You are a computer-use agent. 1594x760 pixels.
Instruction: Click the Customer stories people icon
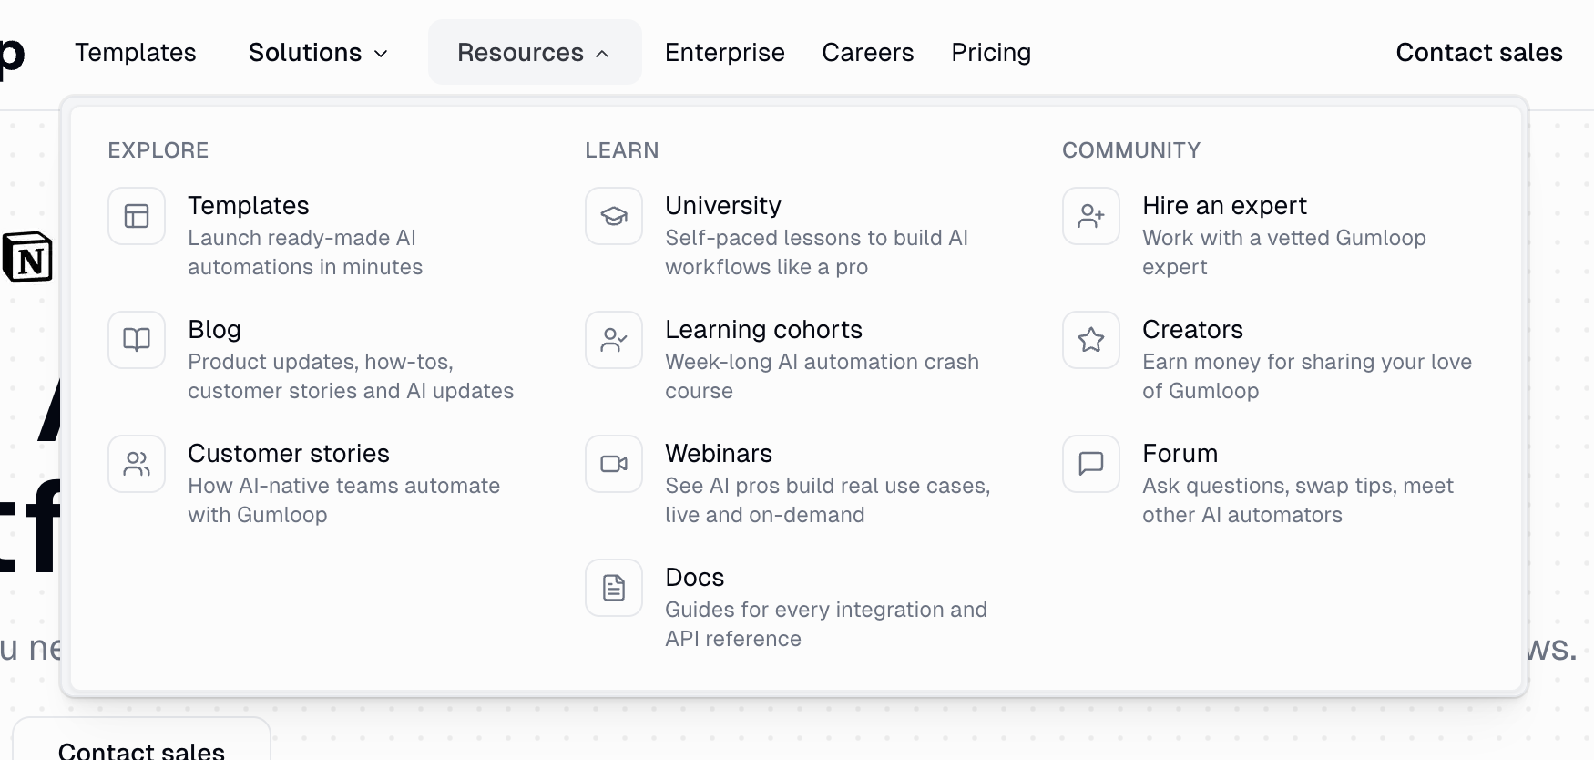coord(137,464)
